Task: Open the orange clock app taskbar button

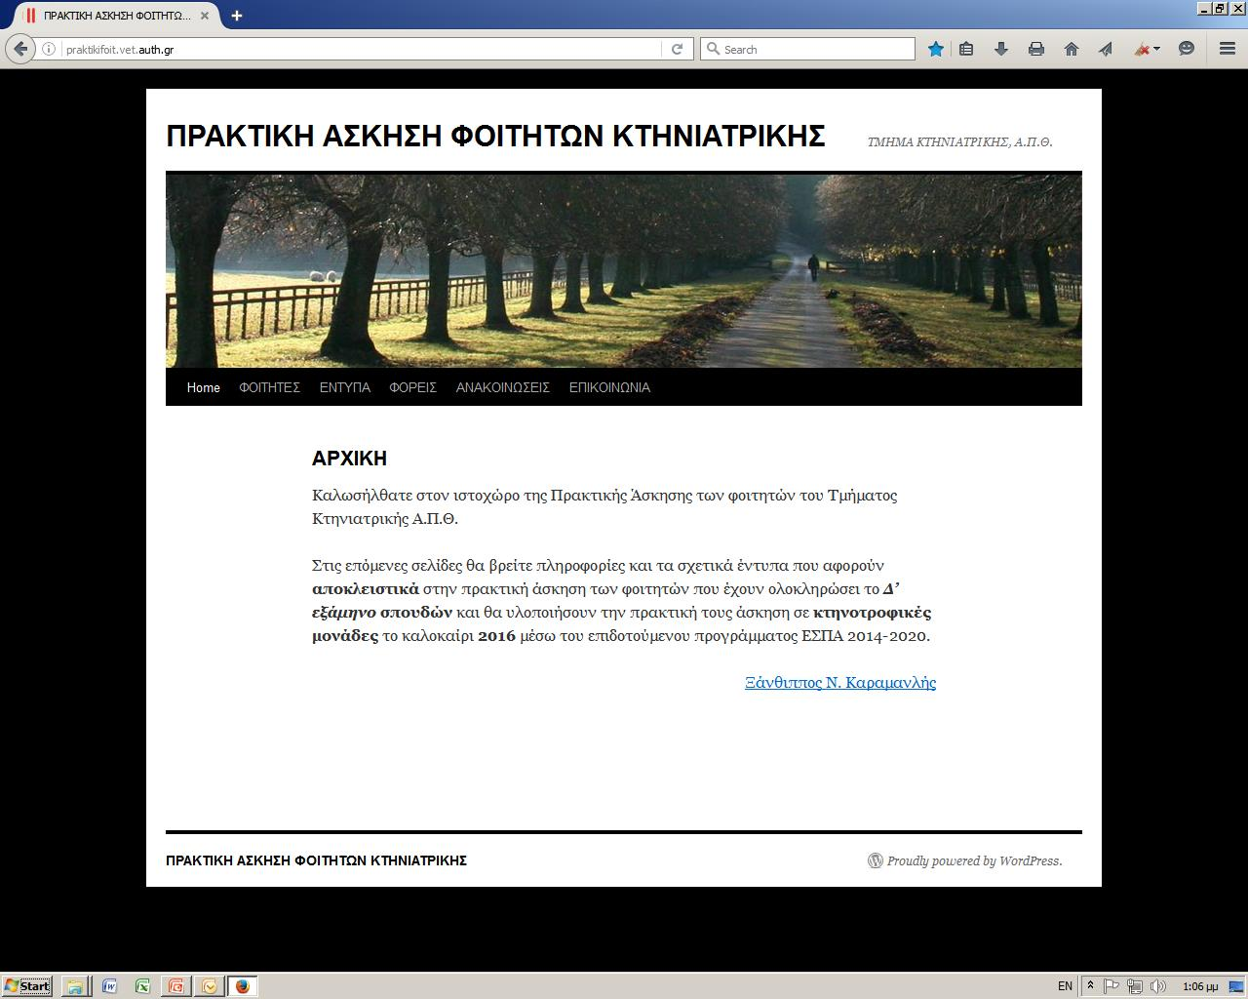Action: pos(210,985)
